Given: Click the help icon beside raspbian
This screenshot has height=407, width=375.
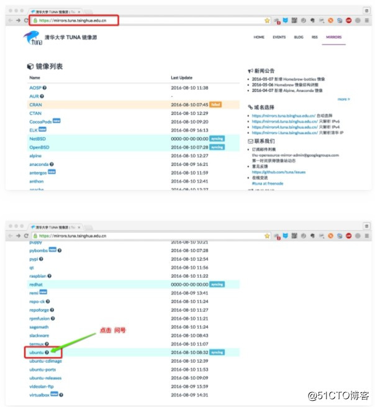Looking at the screenshot, I should (x=50, y=276).
